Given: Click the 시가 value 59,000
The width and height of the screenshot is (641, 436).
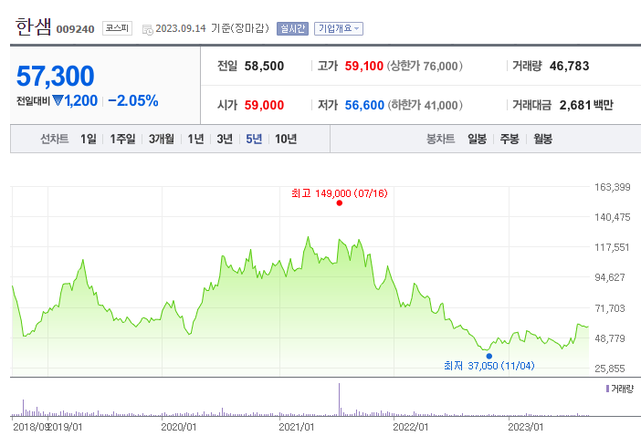Looking at the screenshot, I should pos(264,105).
